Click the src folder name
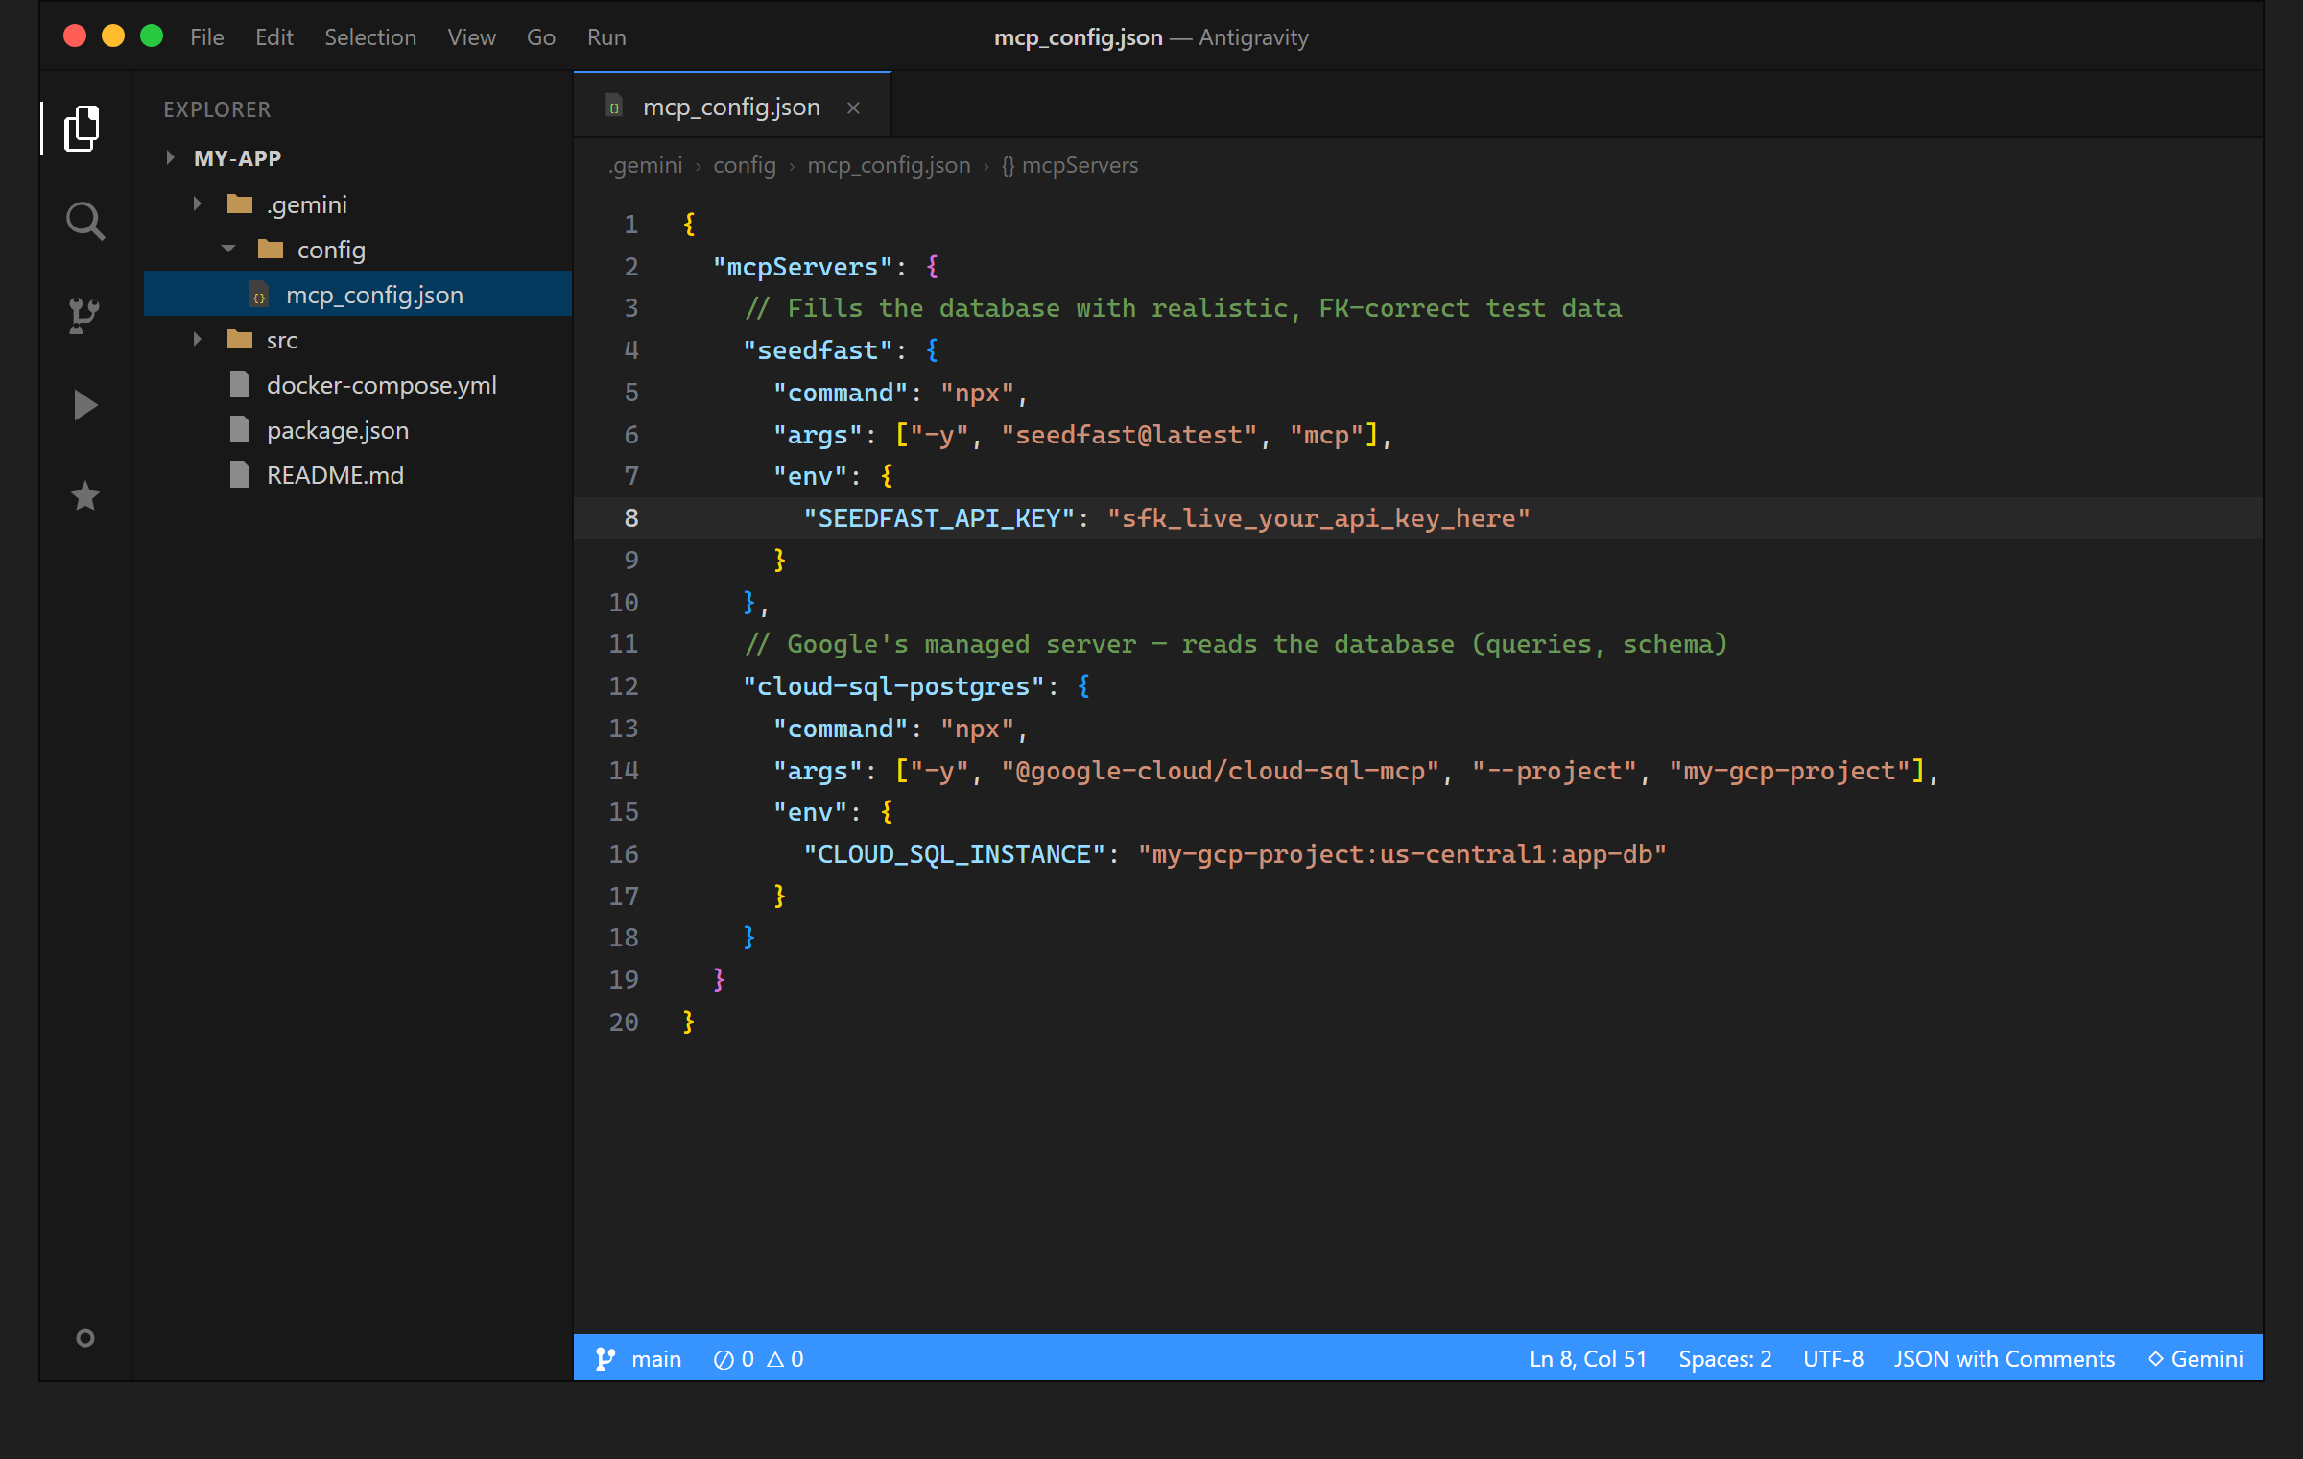 pyautogui.click(x=281, y=339)
